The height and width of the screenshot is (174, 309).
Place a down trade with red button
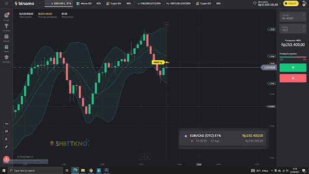(293, 78)
